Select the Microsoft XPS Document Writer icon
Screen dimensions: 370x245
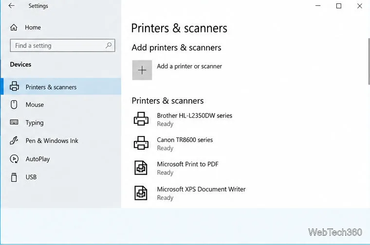(141, 193)
